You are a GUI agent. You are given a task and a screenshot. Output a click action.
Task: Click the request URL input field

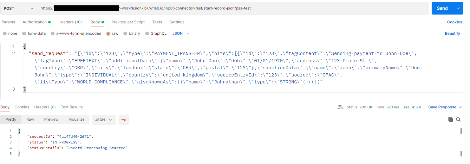tap(233, 8)
